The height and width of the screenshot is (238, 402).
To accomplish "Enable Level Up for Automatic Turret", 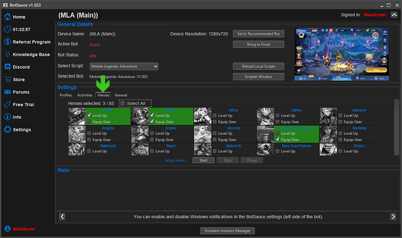I will pyautogui.click(x=277, y=133).
